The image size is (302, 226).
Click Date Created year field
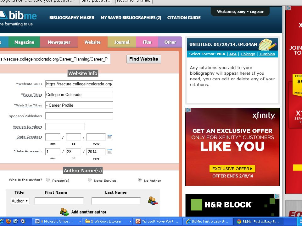(x=96, y=137)
